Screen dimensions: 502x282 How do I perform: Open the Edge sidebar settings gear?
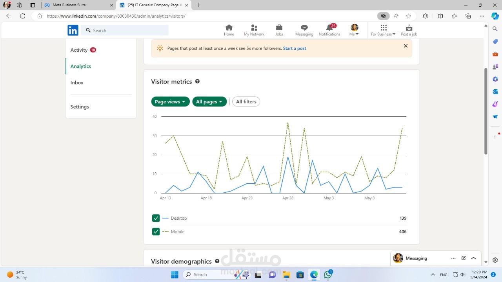pos(495,260)
